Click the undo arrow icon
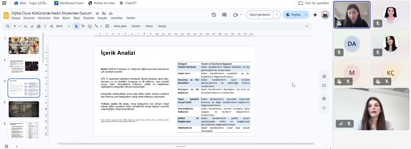 [x=25, y=26]
